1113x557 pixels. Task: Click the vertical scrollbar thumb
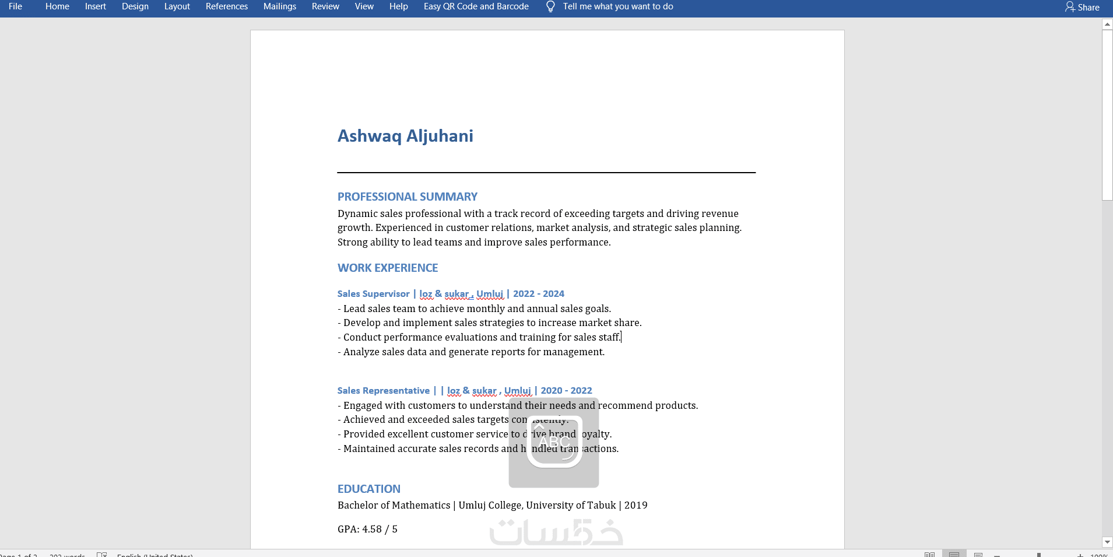click(1107, 115)
